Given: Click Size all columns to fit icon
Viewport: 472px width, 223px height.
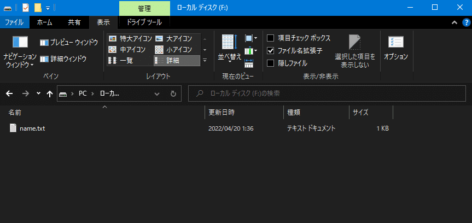Looking at the screenshot, I should click(x=249, y=63).
